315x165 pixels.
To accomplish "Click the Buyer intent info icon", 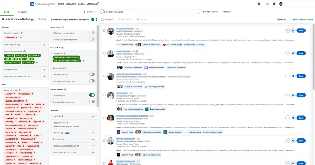I will (63, 27).
